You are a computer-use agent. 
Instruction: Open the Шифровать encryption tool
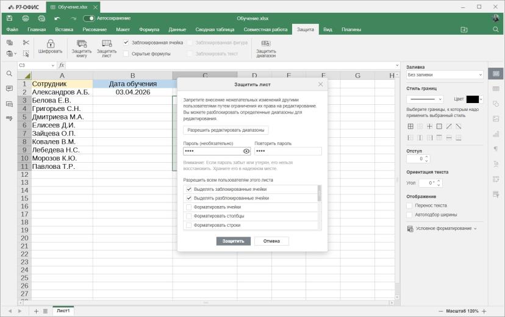click(50, 47)
